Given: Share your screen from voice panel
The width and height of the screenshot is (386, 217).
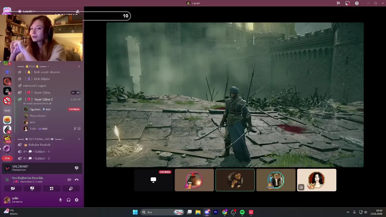Looking at the screenshot, I should [x=32, y=188].
